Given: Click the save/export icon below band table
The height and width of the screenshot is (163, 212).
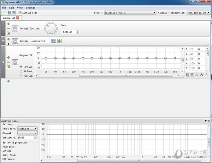Looking at the screenshot, I should tap(188, 75).
